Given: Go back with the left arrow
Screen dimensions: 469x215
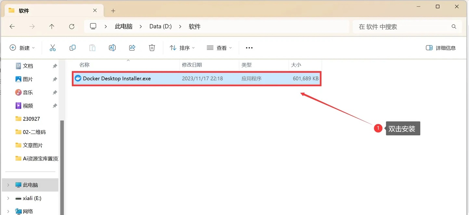Looking at the screenshot, I should tap(12, 27).
